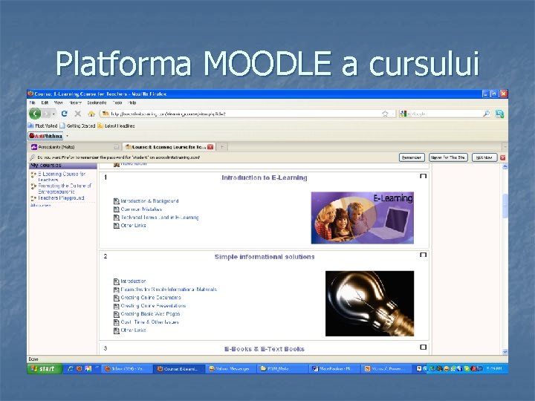Screen dimensions: 535x401
Task: Click the All courses link
Action: [x=41, y=205]
